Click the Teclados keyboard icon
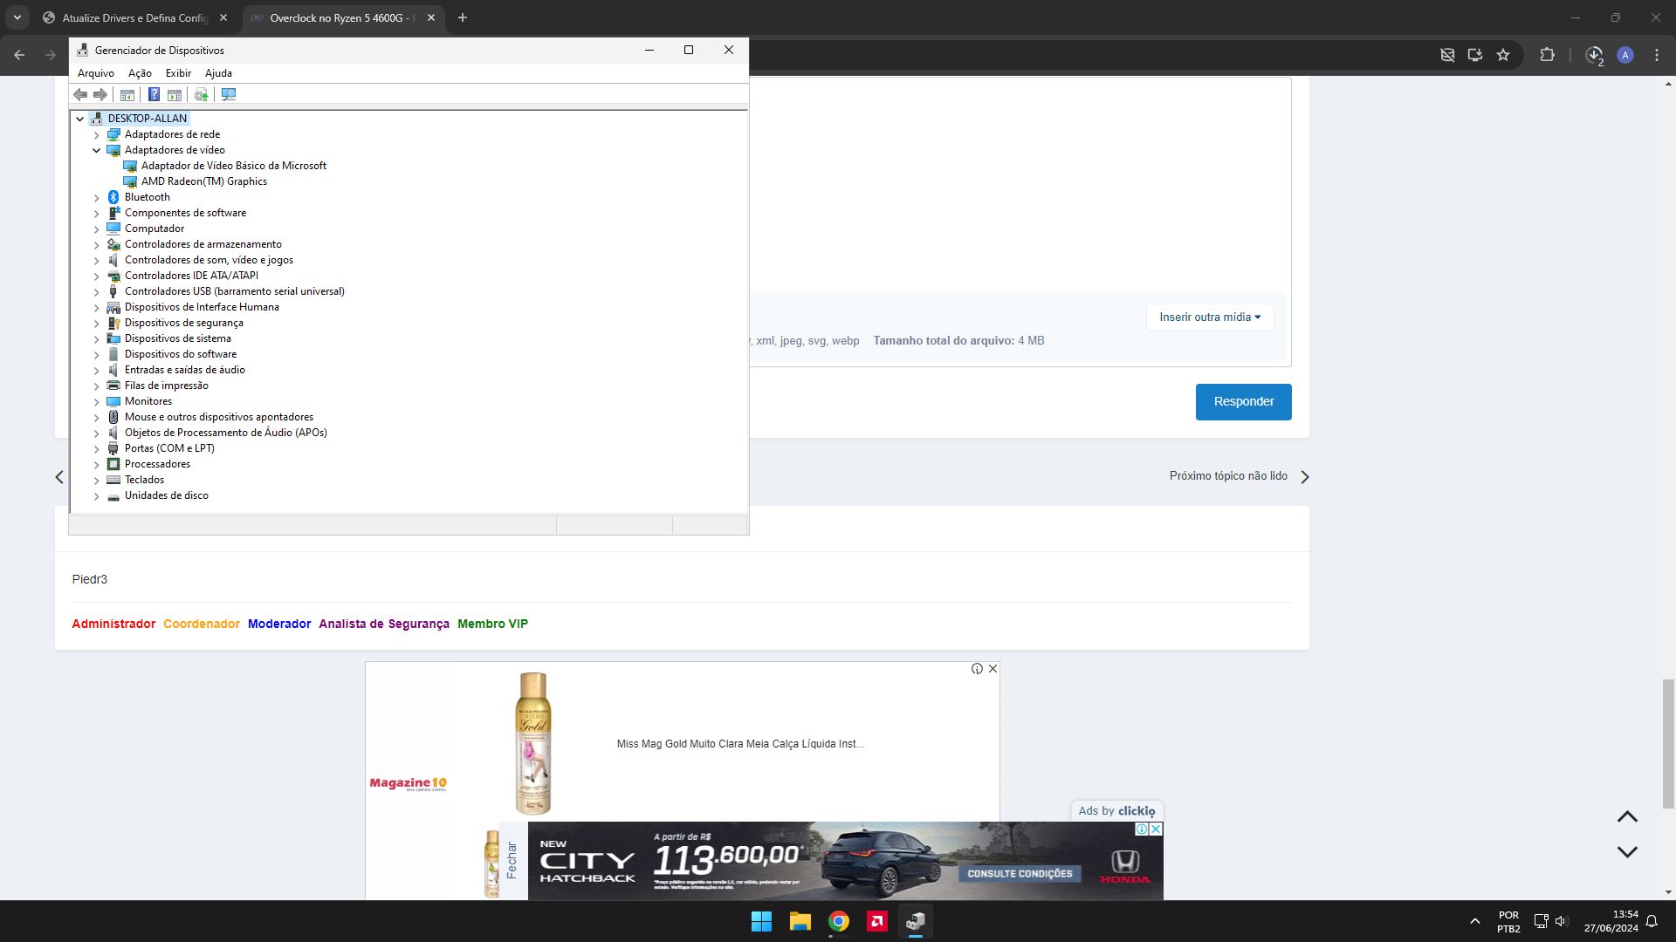This screenshot has height=942, width=1676. (113, 480)
